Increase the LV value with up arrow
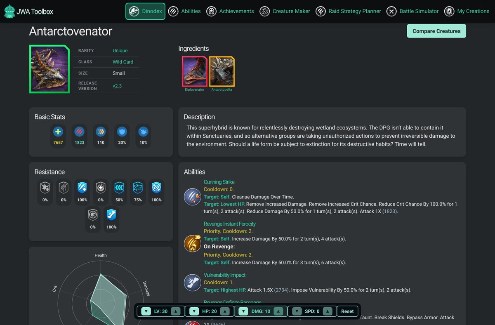The image size is (495, 325). click(176, 311)
